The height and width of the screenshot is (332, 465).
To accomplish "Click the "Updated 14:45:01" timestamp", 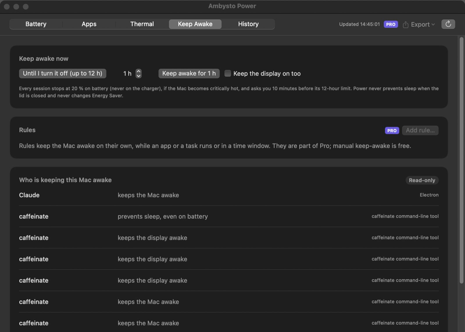I will tap(360, 24).
